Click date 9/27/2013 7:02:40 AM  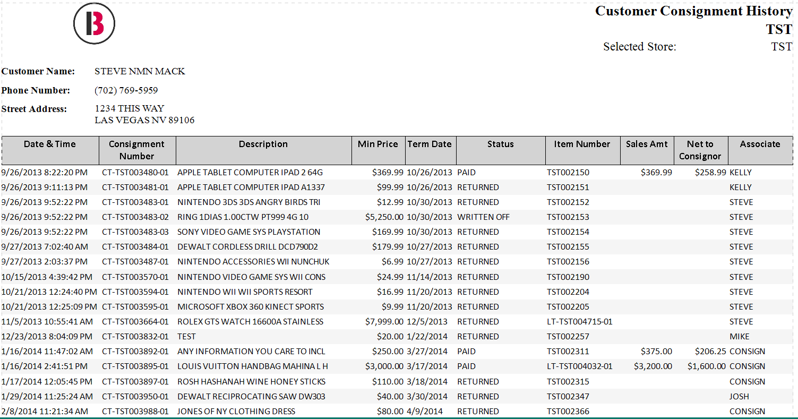(x=45, y=247)
